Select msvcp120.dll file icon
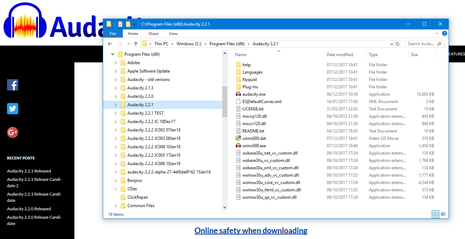This screenshot has width=465, height=239. 238,116
